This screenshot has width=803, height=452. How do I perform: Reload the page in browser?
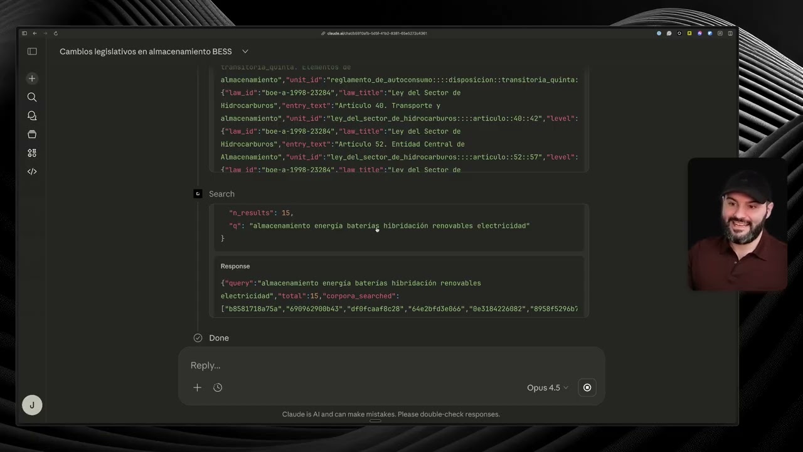click(56, 33)
